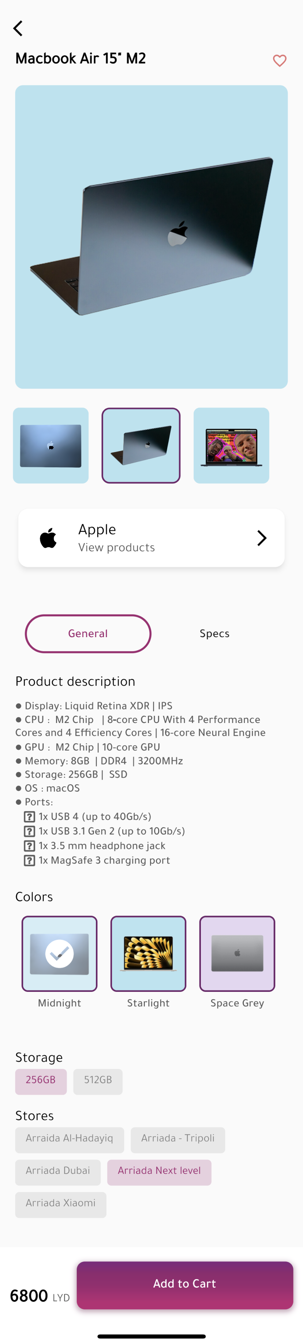Choose the Space Grey color option
Viewport: 303px width, 1344px height.
237,954
